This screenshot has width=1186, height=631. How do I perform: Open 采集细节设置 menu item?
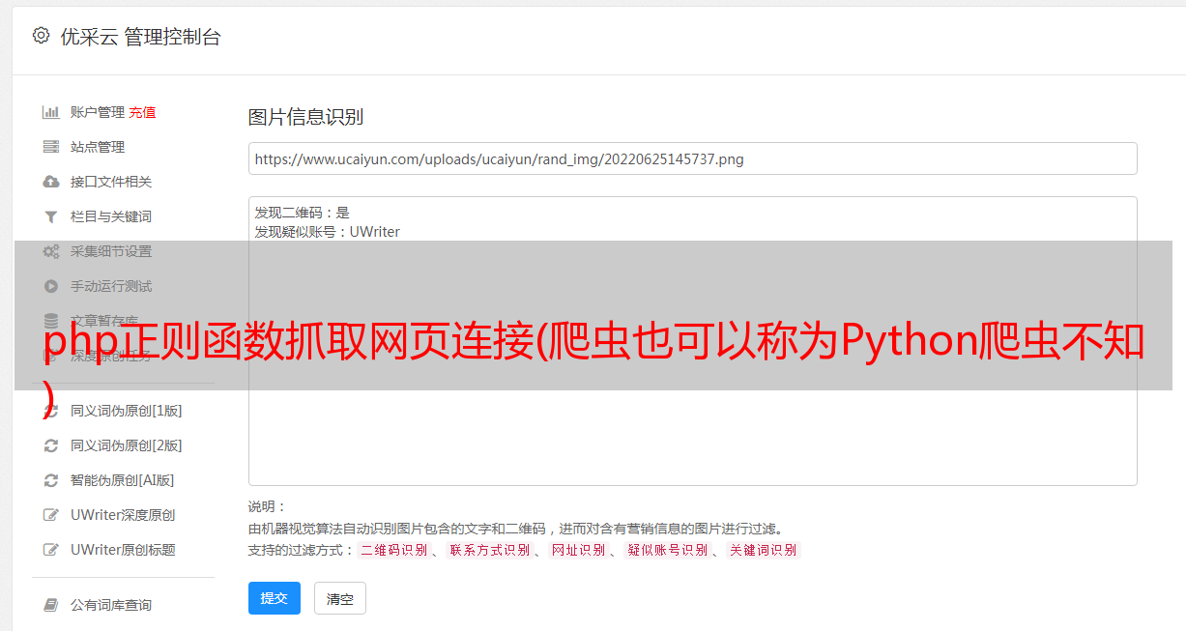click(x=111, y=251)
